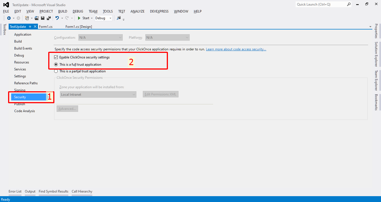Viewport: 381px width, 202px height.
Task: Click the Open File toolbar icon
Action: tap(37, 18)
